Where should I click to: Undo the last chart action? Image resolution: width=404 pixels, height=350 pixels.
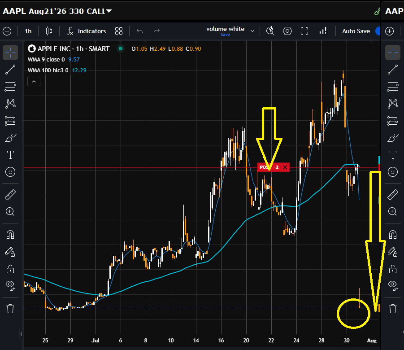click(x=139, y=31)
